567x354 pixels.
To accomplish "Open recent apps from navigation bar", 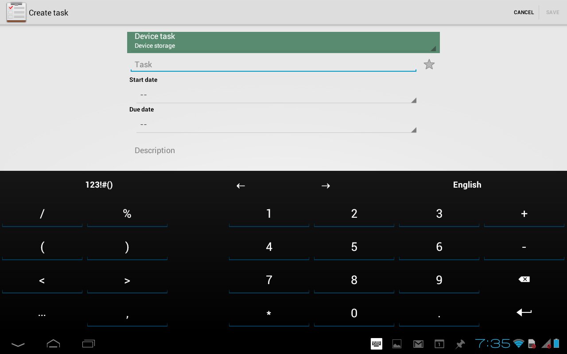I will tap(89, 344).
